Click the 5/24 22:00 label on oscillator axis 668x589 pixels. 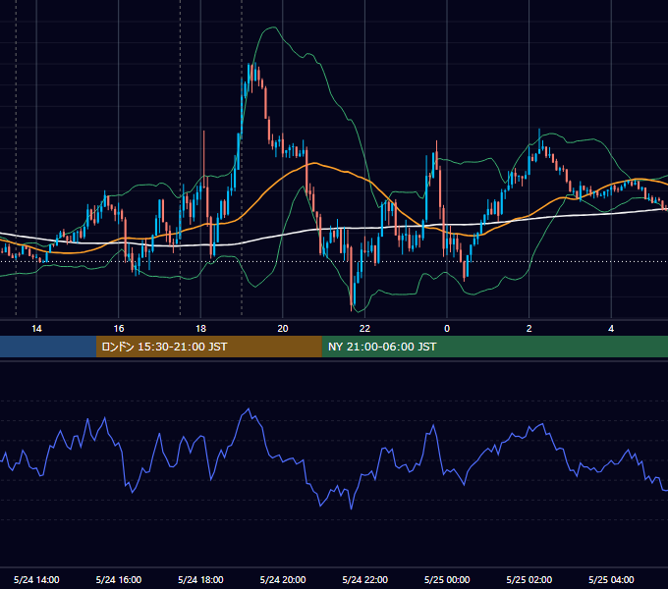[365, 579]
